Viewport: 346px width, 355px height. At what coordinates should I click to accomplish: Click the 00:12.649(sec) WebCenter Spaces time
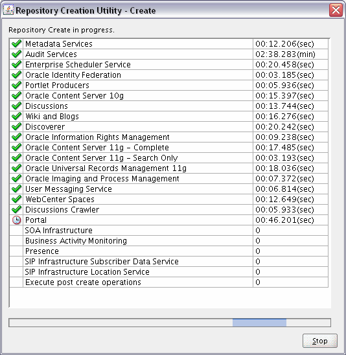(x=284, y=200)
